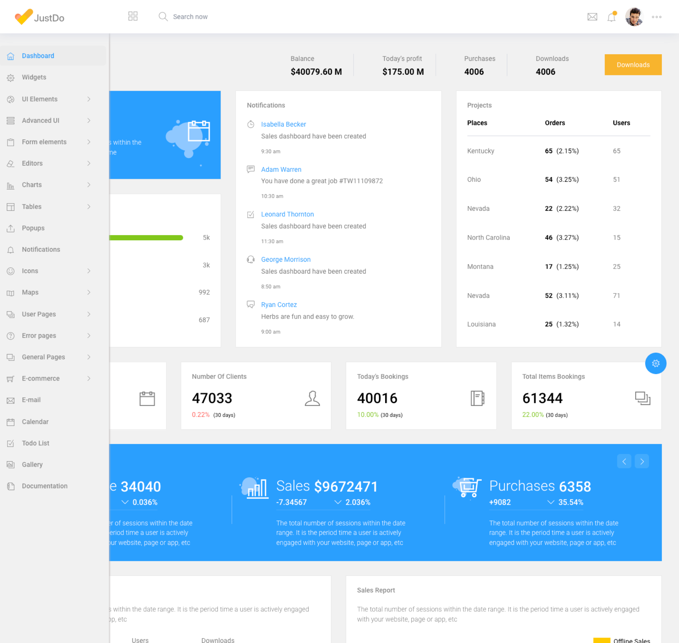Screen dimensions: 679x643
Task: Go to previous carousel slide arrow
Action: pyautogui.click(x=624, y=461)
